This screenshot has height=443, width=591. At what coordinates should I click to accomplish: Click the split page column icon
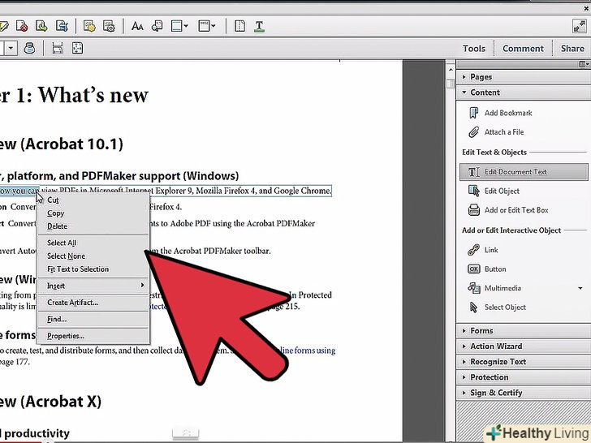coord(239,26)
